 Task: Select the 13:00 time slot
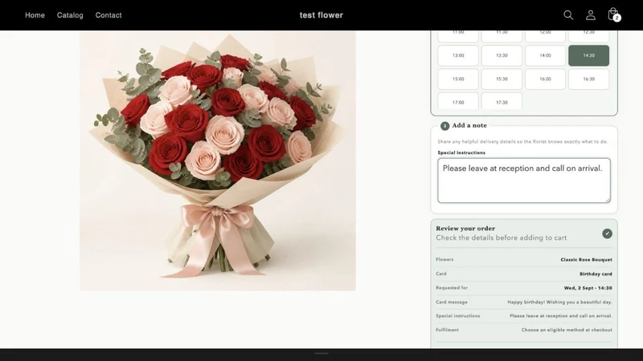(458, 55)
